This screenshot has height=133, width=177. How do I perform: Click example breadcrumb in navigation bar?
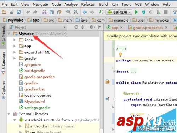[x=119, y=20]
